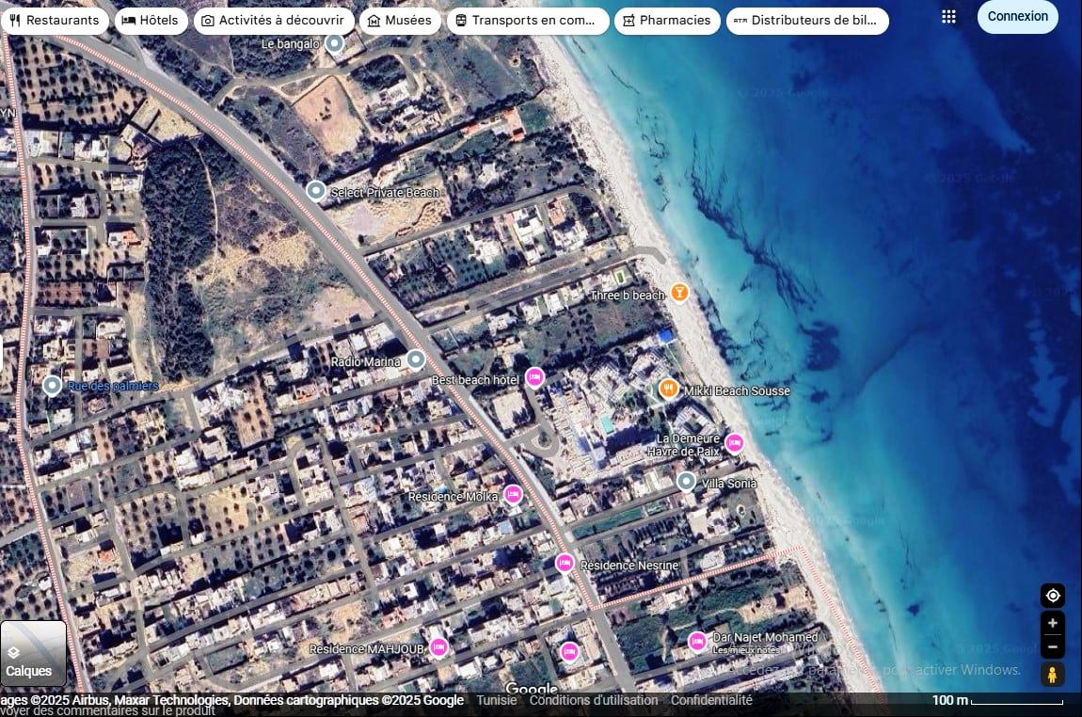Open the Confidentialité link
The image size is (1082, 717).
pyautogui.click(x=713, y=700)
